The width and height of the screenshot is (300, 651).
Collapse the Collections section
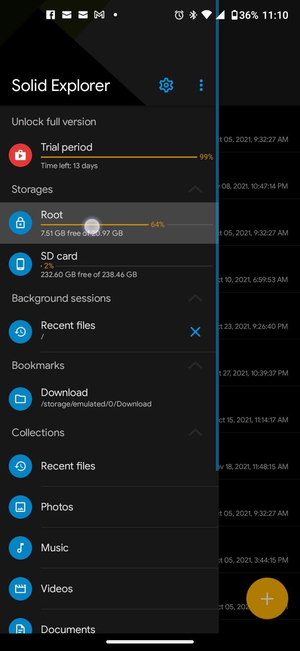195,433
